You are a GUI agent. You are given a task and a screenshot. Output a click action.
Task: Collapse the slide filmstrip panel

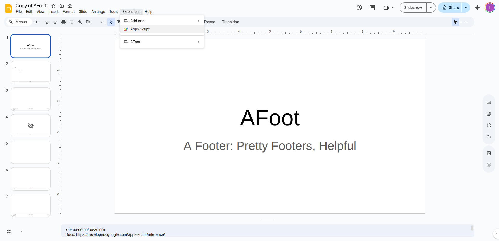(22, 232)
